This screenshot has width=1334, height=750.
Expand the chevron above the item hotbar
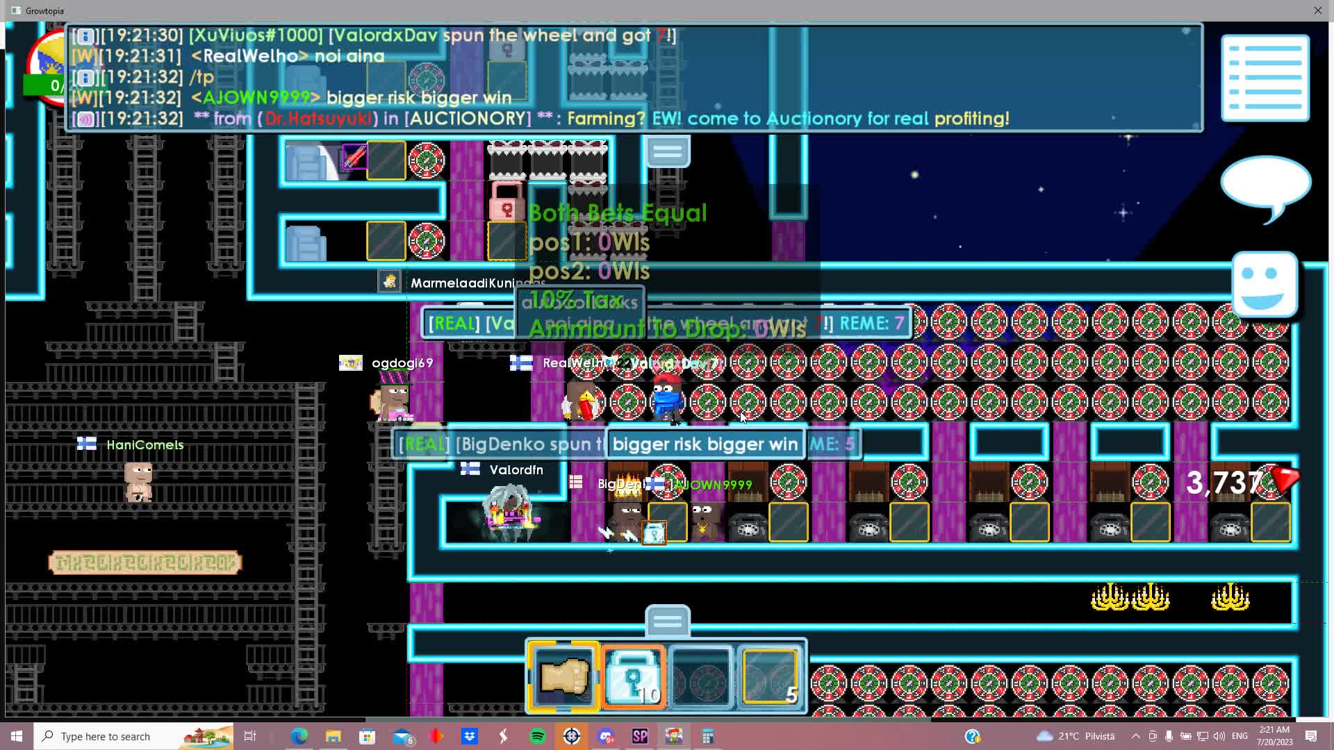click(x=667, y=622)
